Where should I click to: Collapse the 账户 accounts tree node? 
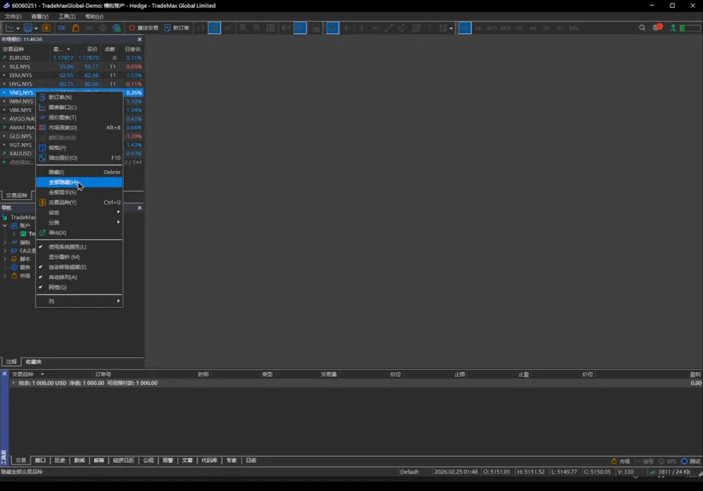pyautogui.click(x=5, y=226)
